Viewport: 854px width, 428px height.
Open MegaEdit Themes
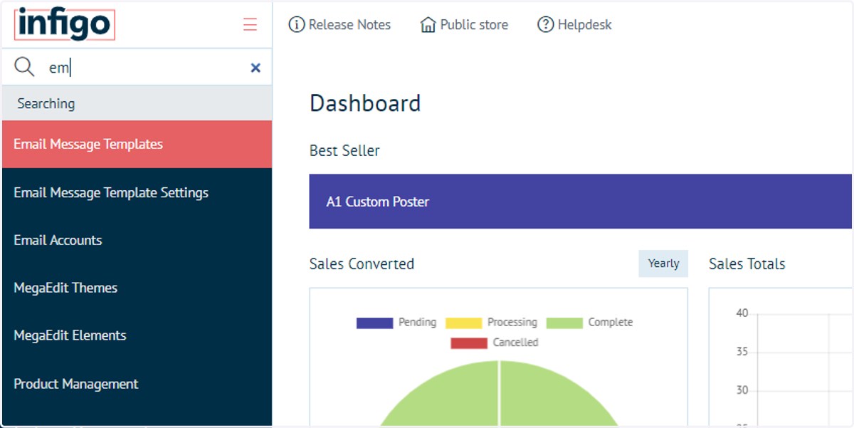[137, 288]
